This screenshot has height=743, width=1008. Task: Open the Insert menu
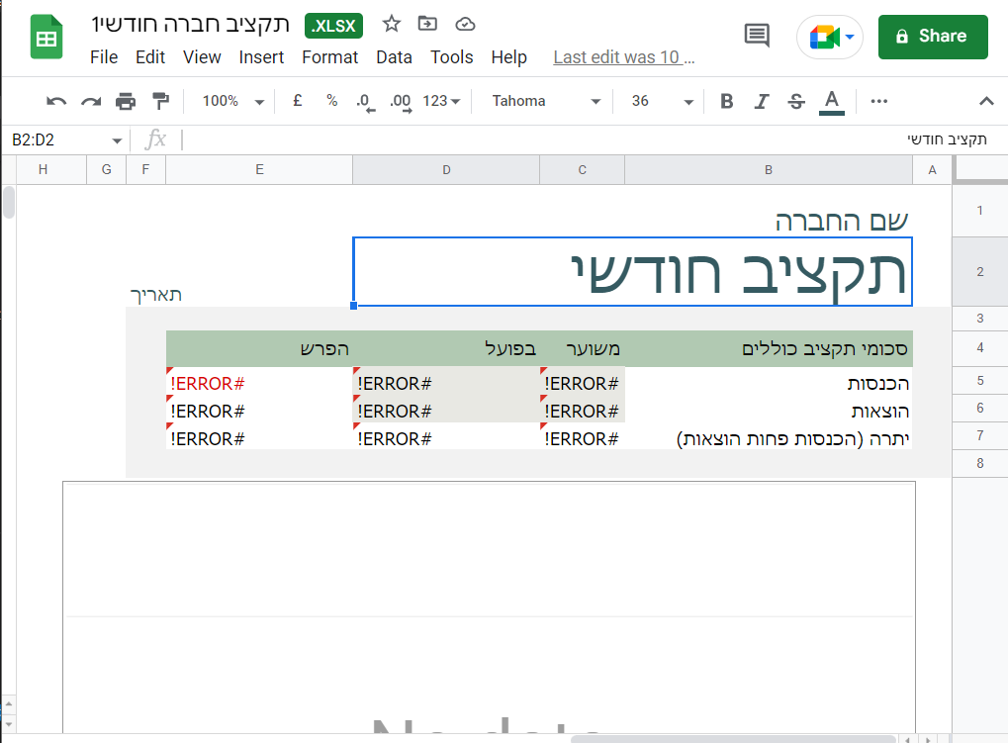click(x=261, y=57)
